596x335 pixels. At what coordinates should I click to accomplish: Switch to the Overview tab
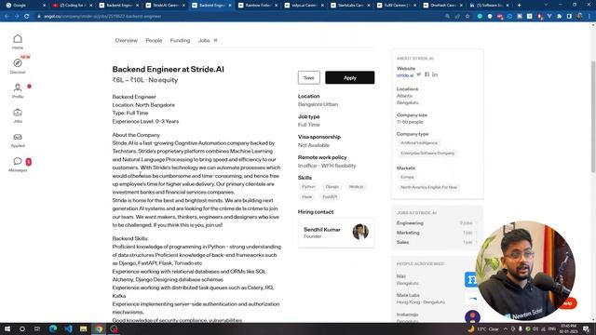(127, 40)
